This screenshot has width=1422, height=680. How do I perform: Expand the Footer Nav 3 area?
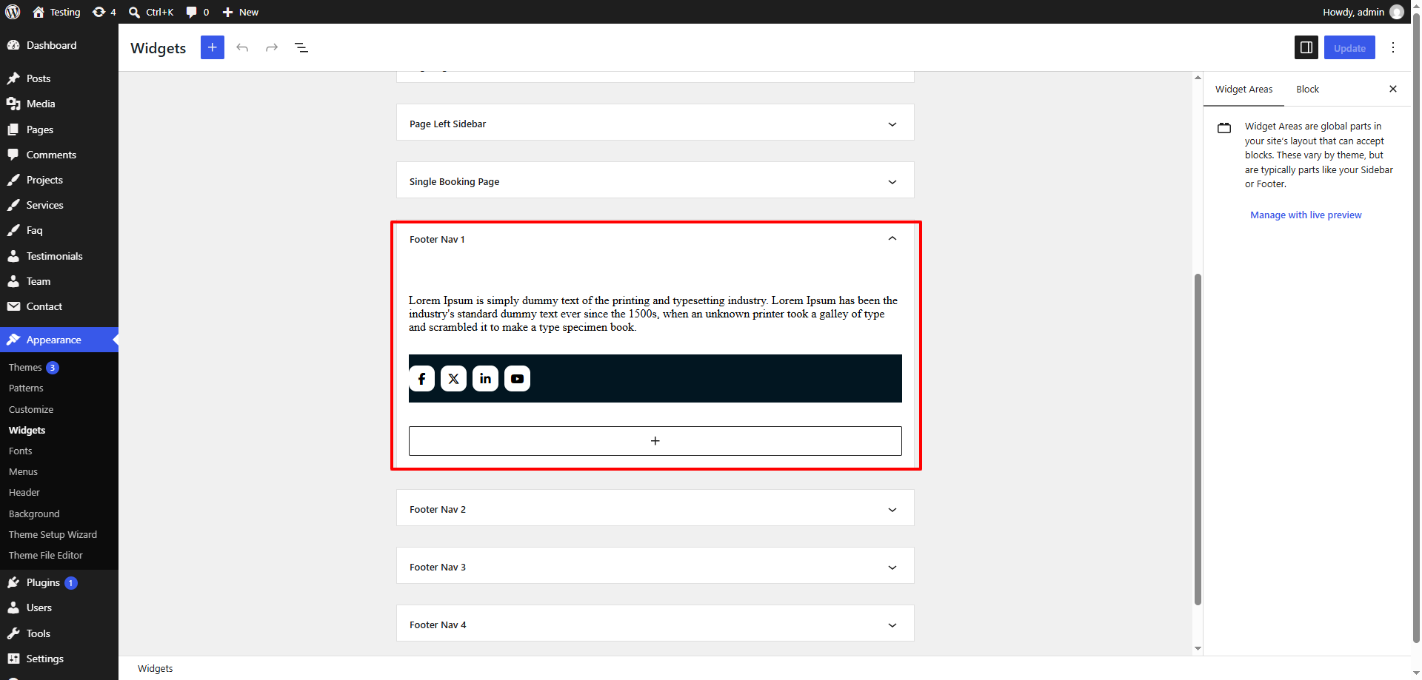(655, 566)
